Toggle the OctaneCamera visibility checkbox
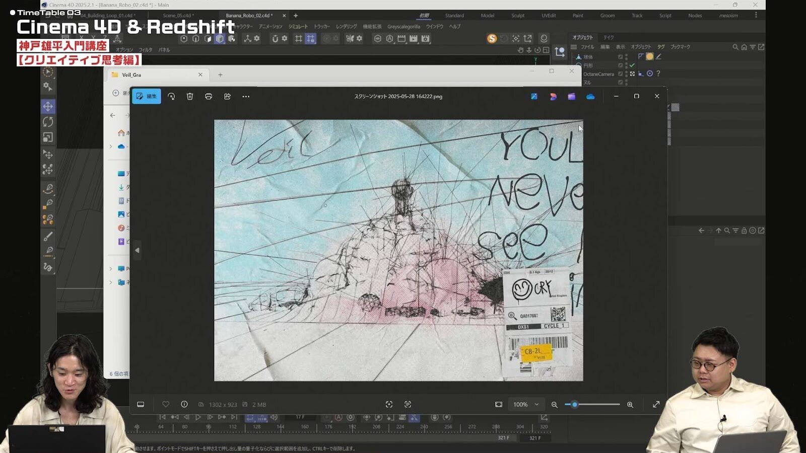806x453 pixels. pyautogui.click(x=621, y=74)
